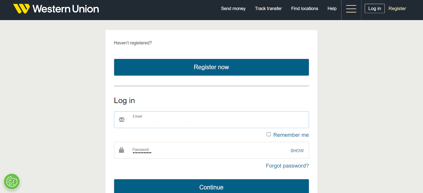
Task: Click the Register now button
Action: [x=212, y=67]
